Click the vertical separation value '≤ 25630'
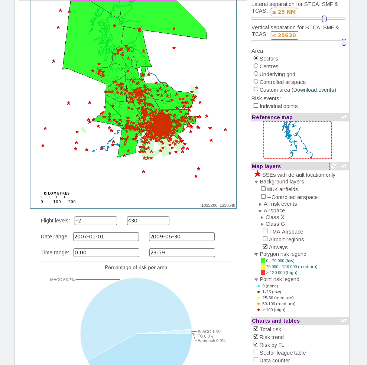The width and height of the screenshot is (367, 365). (x=285, y=35)
